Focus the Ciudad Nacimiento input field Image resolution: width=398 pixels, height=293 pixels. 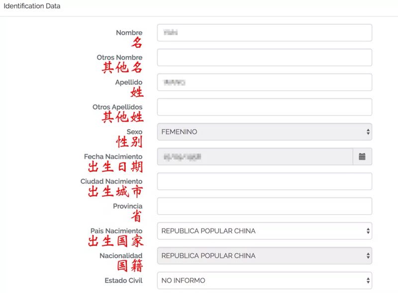pyautogui.click(x=264, y=181)
